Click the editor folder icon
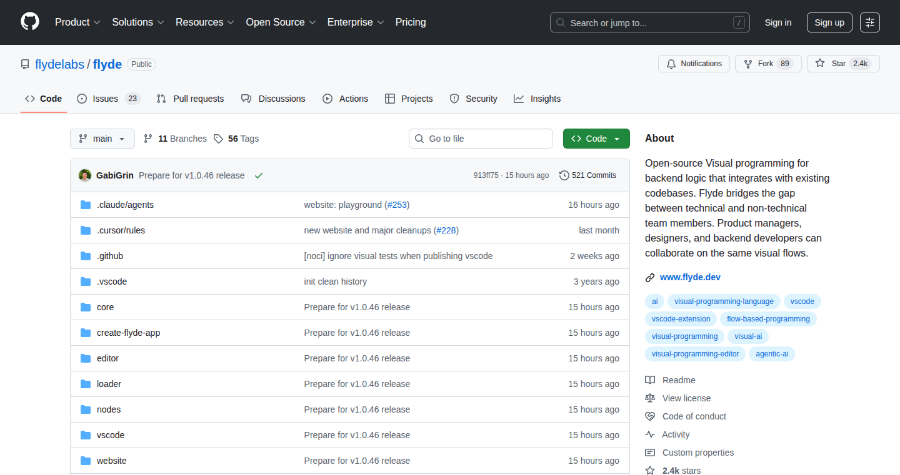Image resolution: width=900 pixels, height=475 pixels. [86, 358]
